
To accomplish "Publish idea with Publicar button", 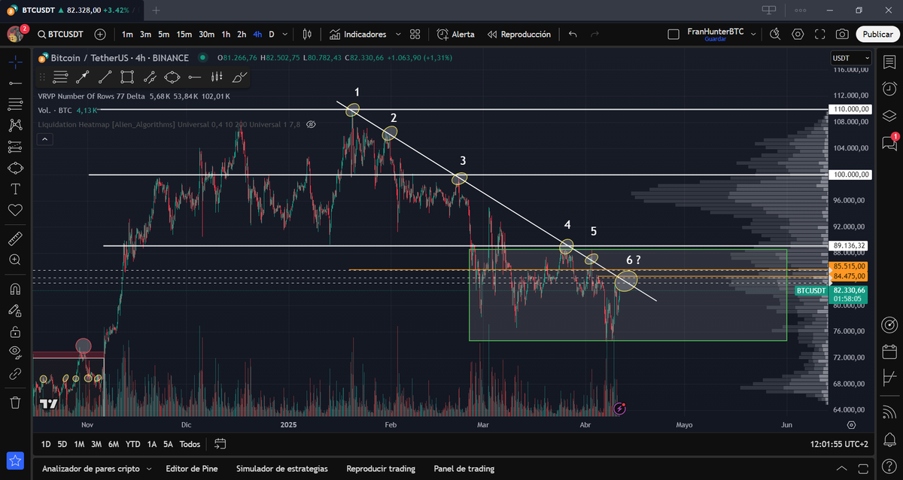I will point(877,35).
